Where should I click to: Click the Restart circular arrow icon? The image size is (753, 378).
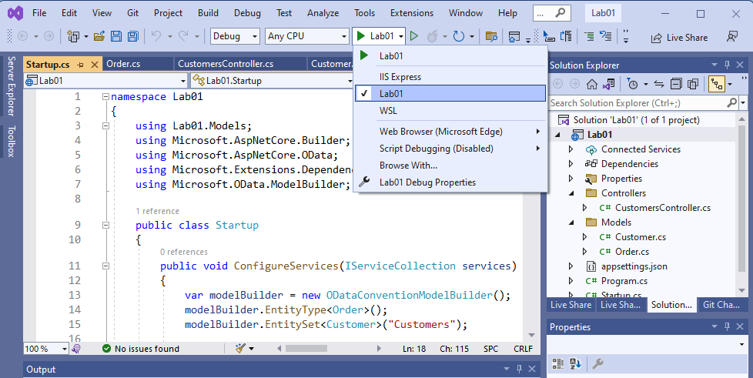(x=459, y=36)
